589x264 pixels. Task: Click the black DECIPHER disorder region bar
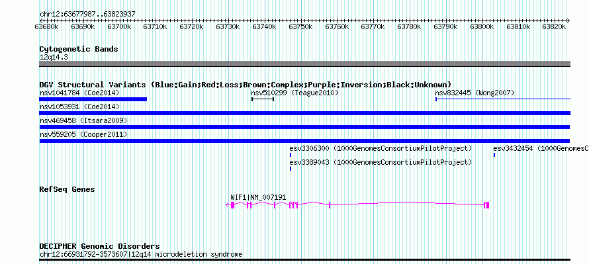pyautogui.click(x=304, y=259)
